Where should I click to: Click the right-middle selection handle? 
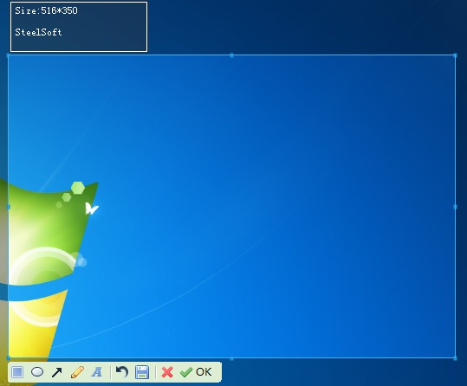455,207
